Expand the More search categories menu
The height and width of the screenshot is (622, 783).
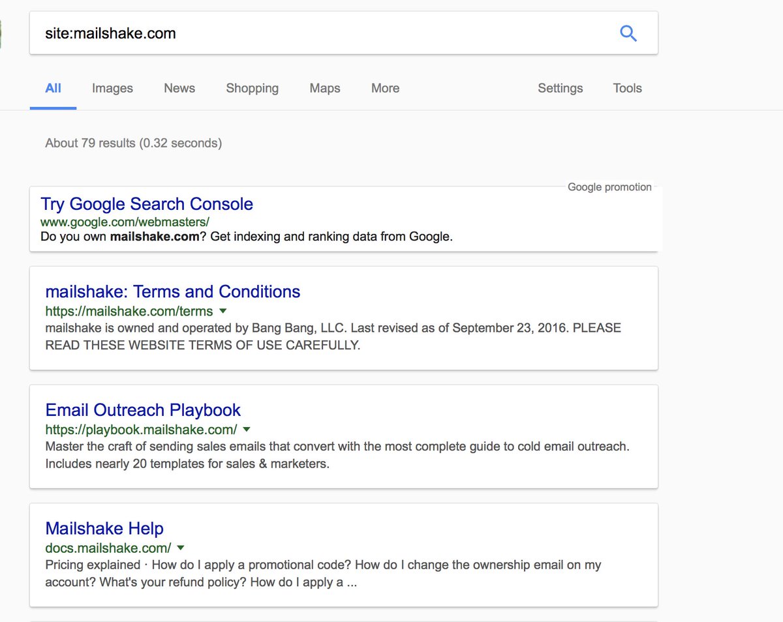pos(385,88)
